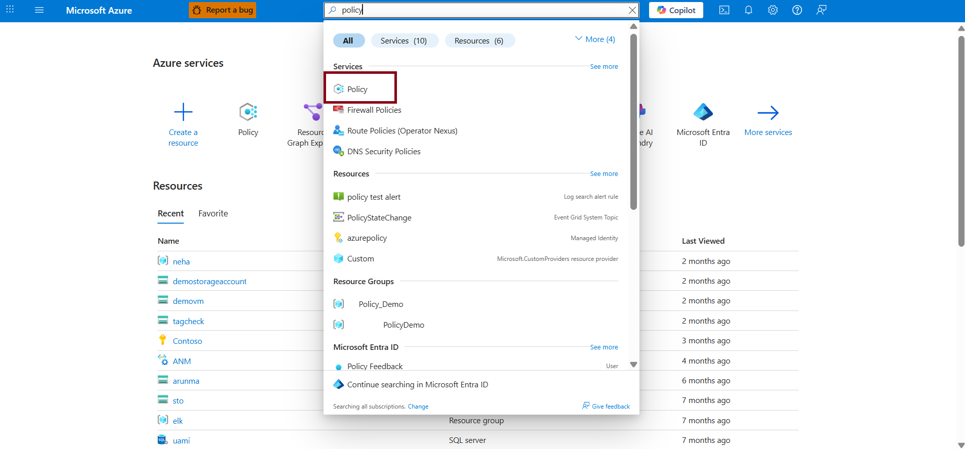This screenshot has width=965, height=449.
Task: Launch the Cloud Shell icon
Action: 725,10
